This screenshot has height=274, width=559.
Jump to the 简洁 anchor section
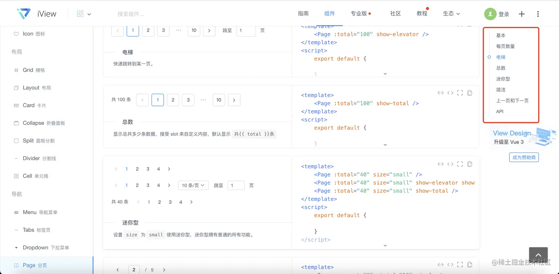click(501, 90)
